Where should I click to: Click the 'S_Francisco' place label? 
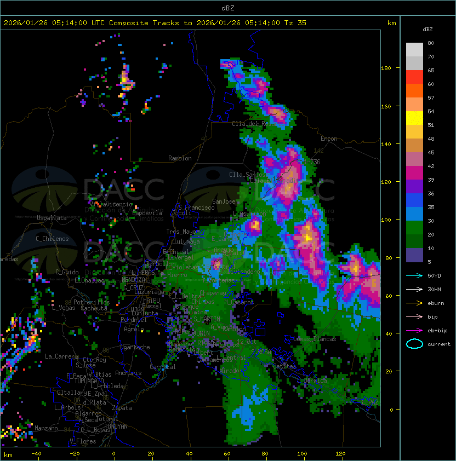coord(196,208)
